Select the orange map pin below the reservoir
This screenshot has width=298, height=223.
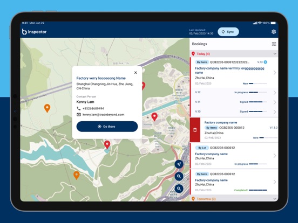77,175
